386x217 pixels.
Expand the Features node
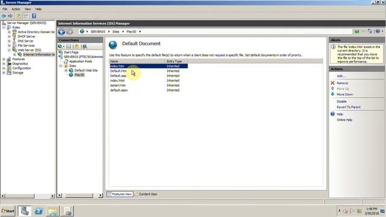coord(4,59)
